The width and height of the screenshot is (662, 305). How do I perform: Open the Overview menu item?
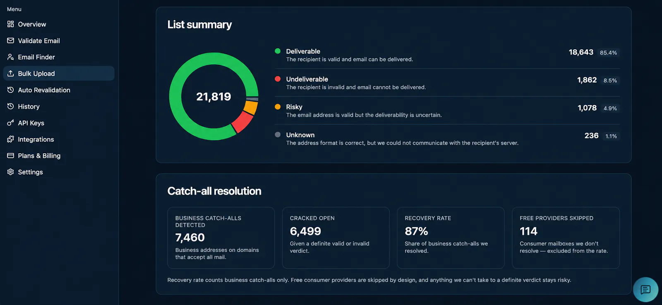click(59, 24)
